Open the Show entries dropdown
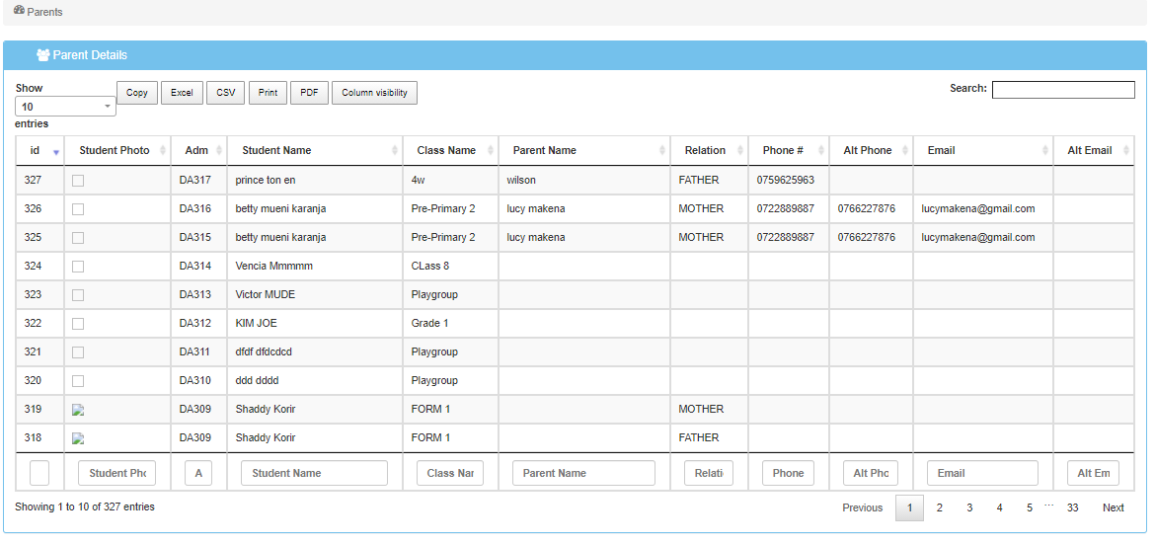The image size is (1155, 545). click(65, 107)
